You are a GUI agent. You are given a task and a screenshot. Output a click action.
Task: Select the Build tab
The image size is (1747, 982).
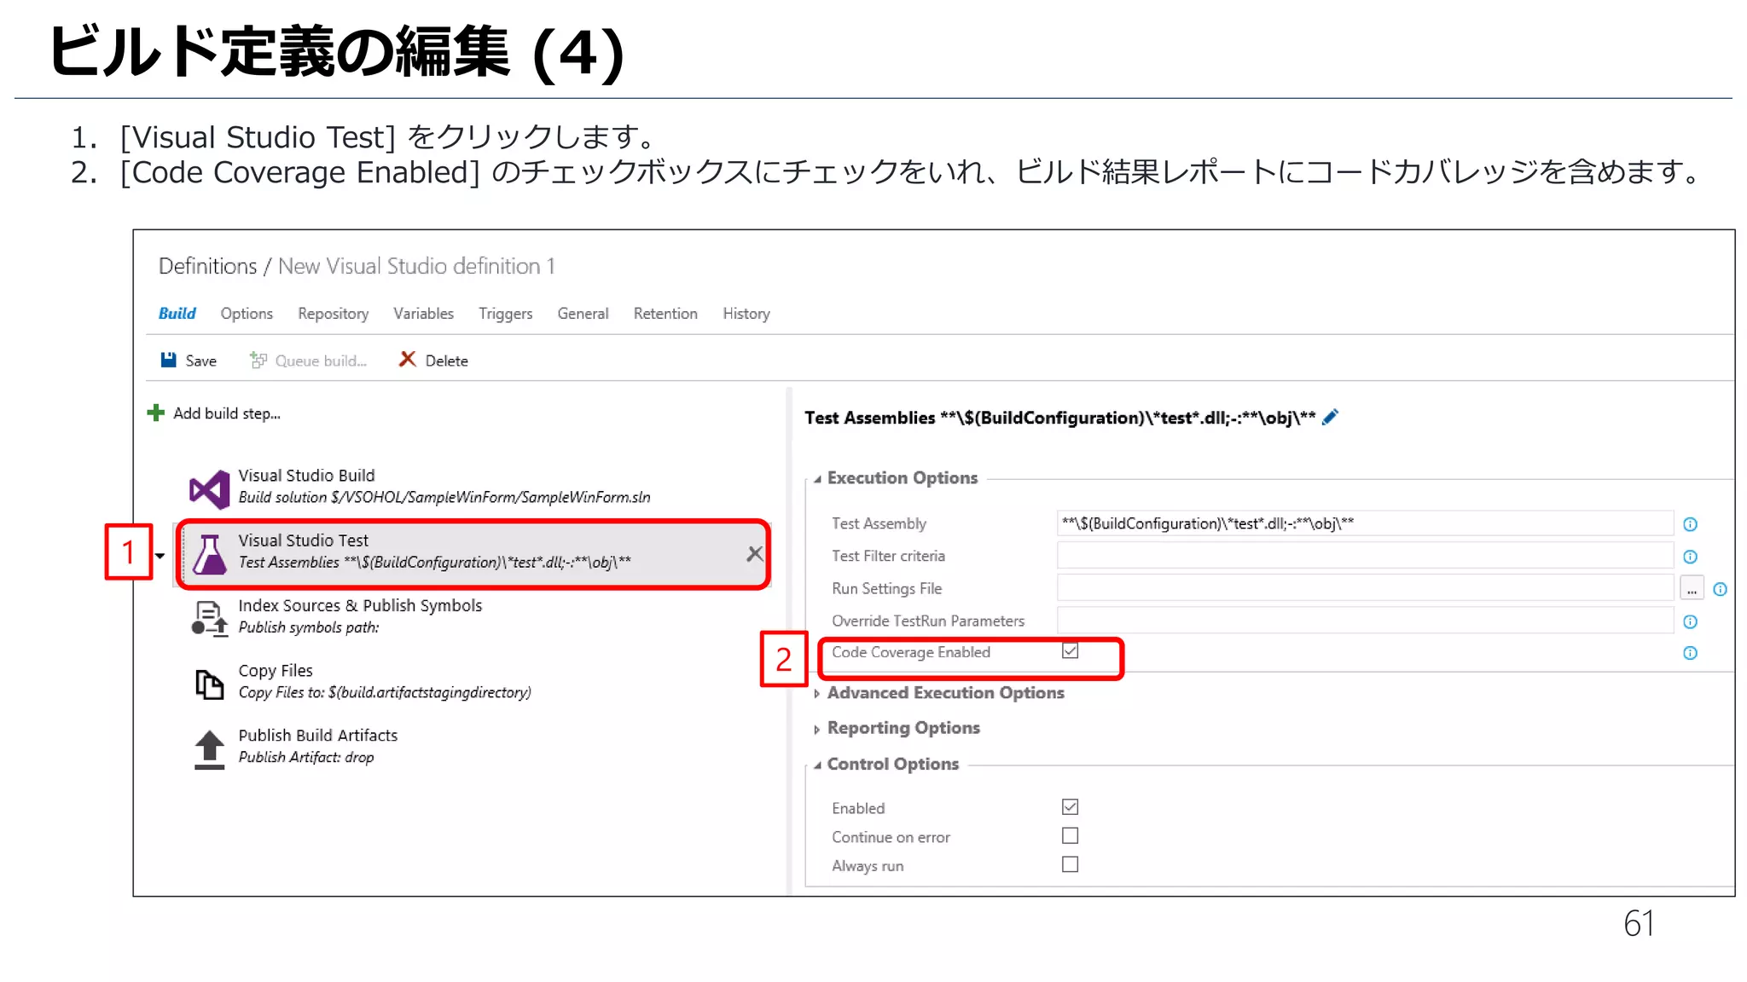[177, 314]
